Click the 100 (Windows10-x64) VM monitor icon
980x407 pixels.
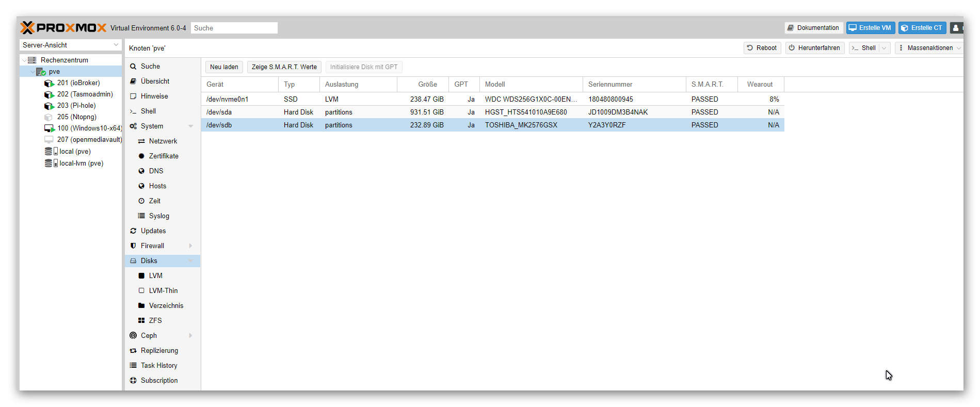pyautogui.click(x=49, y=128)
